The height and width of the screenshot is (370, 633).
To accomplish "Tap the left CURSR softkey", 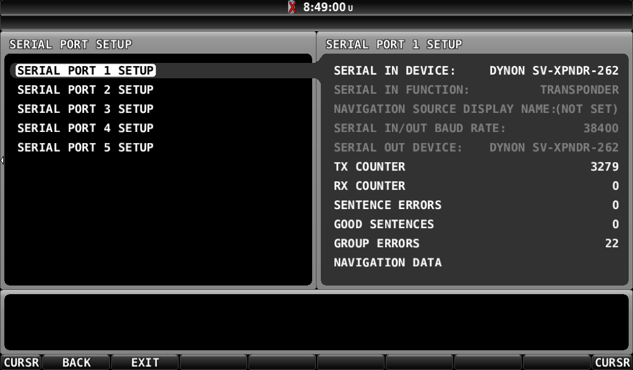I will (21, 363).
